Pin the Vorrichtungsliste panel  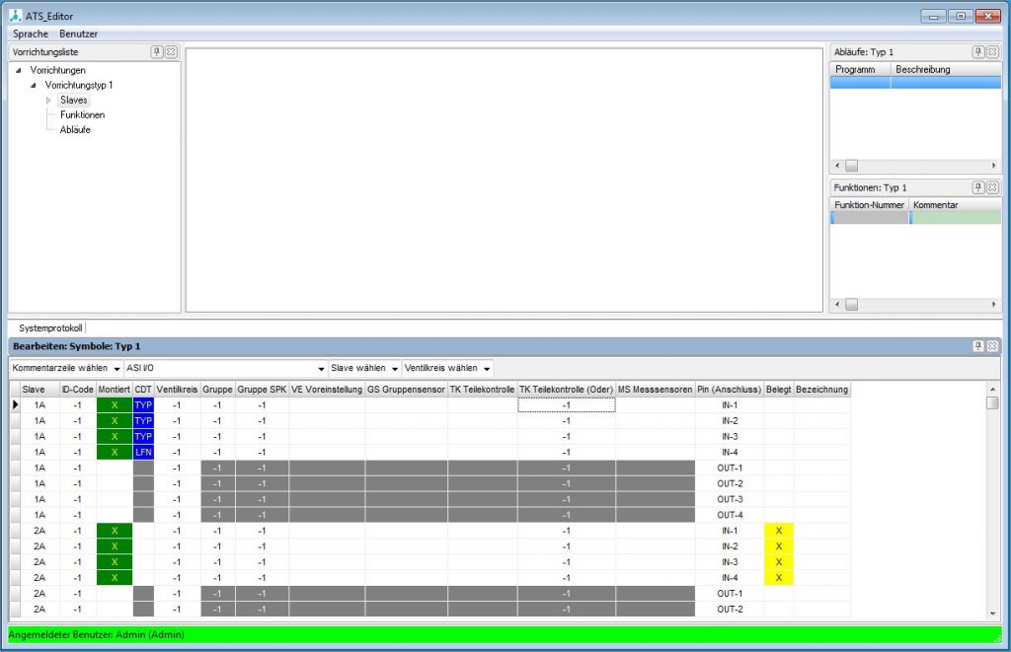tap(157, 51)
